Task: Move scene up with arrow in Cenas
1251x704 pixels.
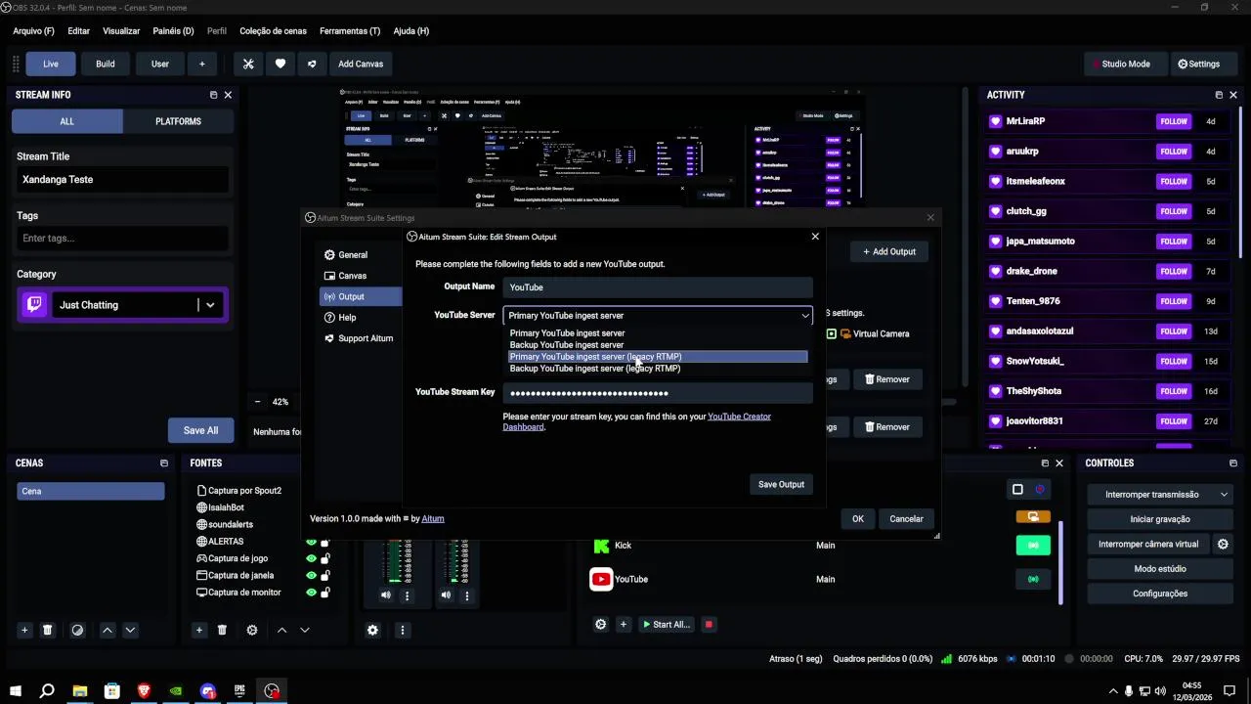Action: 108,631
